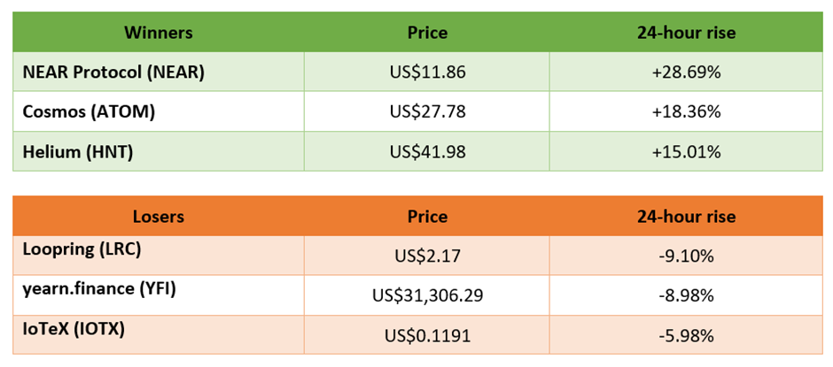The width and height of the screenshot is (833, 367).
Task: Select the NEAR Protocol (NEAR) cell
Action: [x=159, y=73]
